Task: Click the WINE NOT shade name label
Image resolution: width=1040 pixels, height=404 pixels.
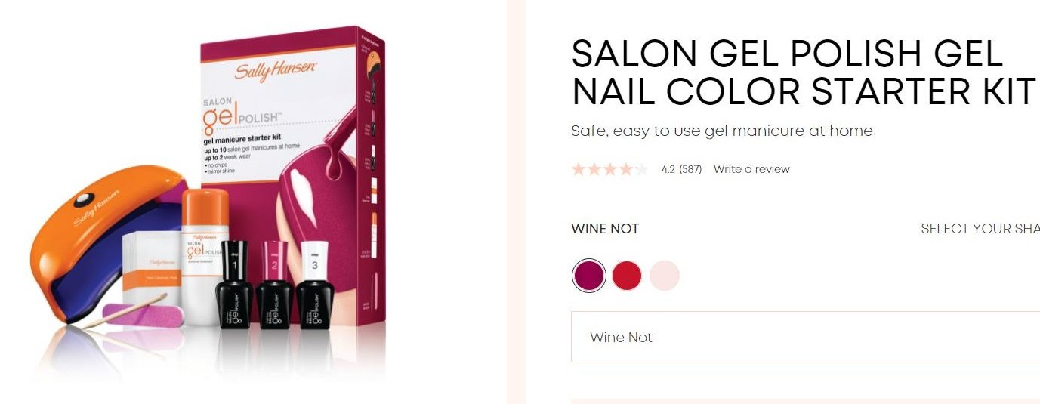Action: click(605, 229)
